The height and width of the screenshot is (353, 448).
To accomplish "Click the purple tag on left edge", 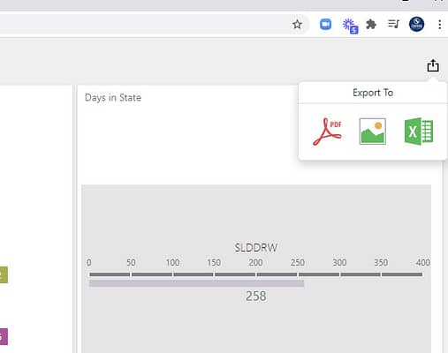I will coord(4,336).
